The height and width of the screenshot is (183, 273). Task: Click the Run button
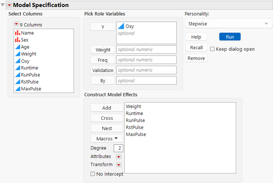tap(230, 37)
